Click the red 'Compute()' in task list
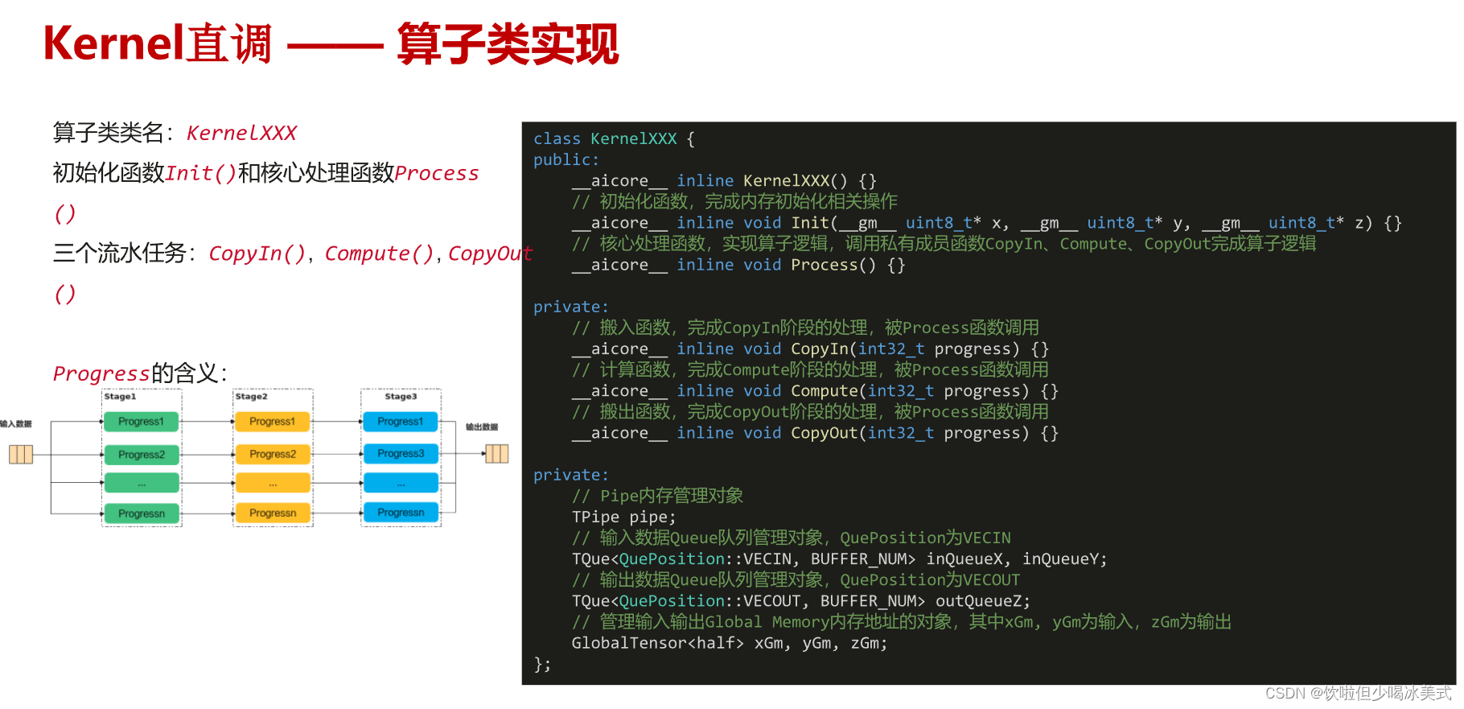1464x709 pixels. (379, 254)
